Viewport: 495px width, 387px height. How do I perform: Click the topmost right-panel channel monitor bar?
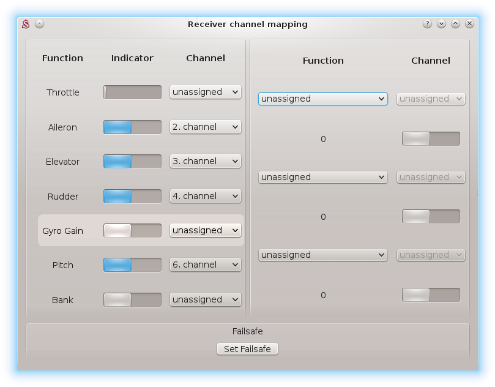(x=431, y=138)
